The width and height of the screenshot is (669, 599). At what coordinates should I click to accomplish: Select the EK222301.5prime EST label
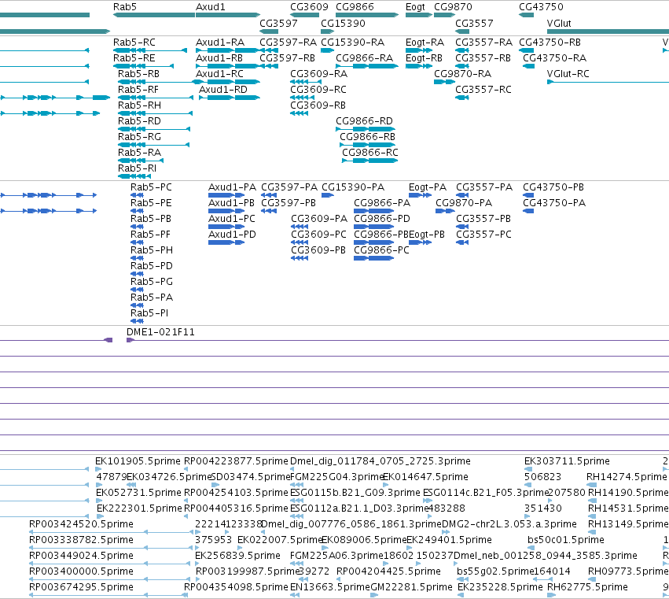coord(139,508)
